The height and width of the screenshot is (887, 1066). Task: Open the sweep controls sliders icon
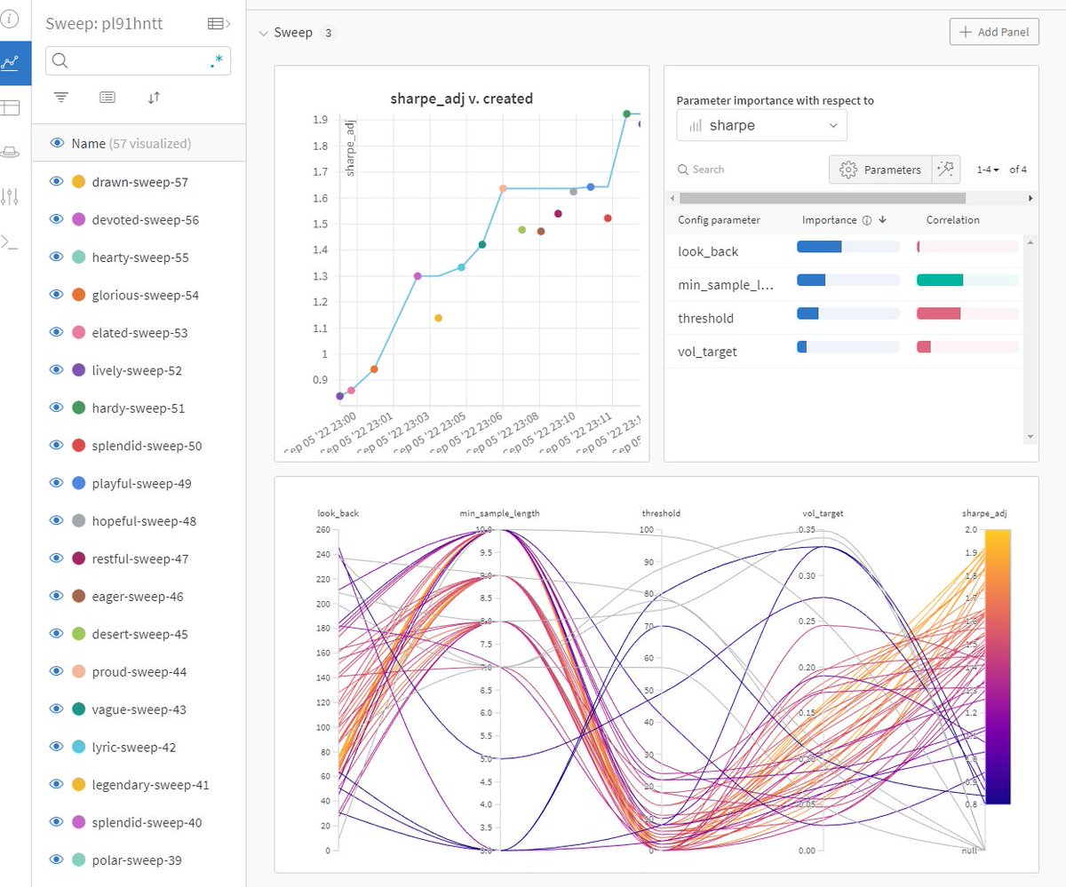tap(11, 196)
